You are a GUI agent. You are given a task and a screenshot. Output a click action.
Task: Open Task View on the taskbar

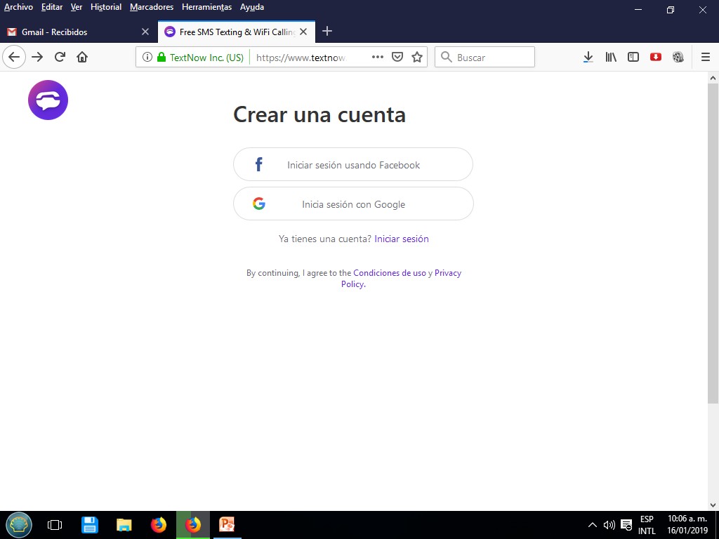(x=55, y=525)
